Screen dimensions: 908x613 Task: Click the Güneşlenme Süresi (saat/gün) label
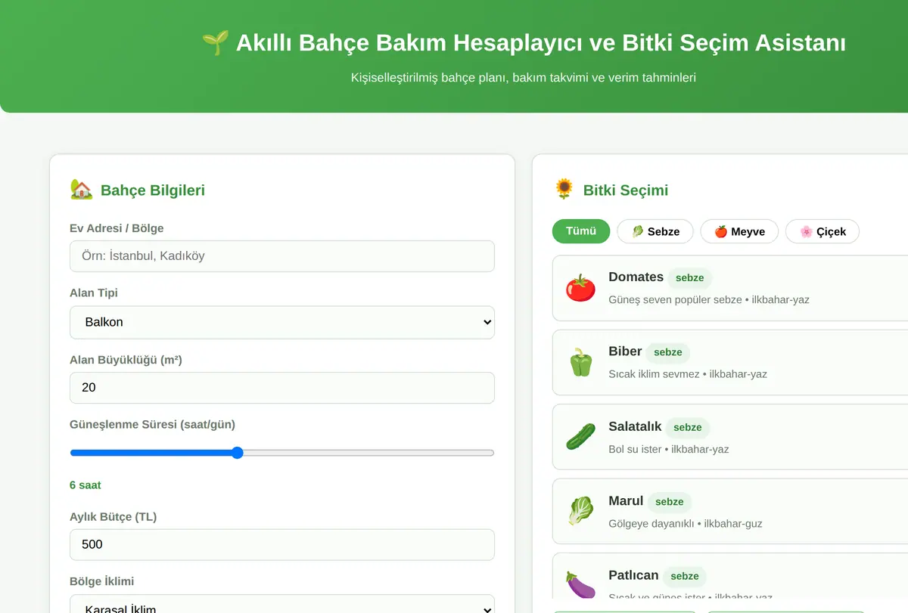[152, 424]
